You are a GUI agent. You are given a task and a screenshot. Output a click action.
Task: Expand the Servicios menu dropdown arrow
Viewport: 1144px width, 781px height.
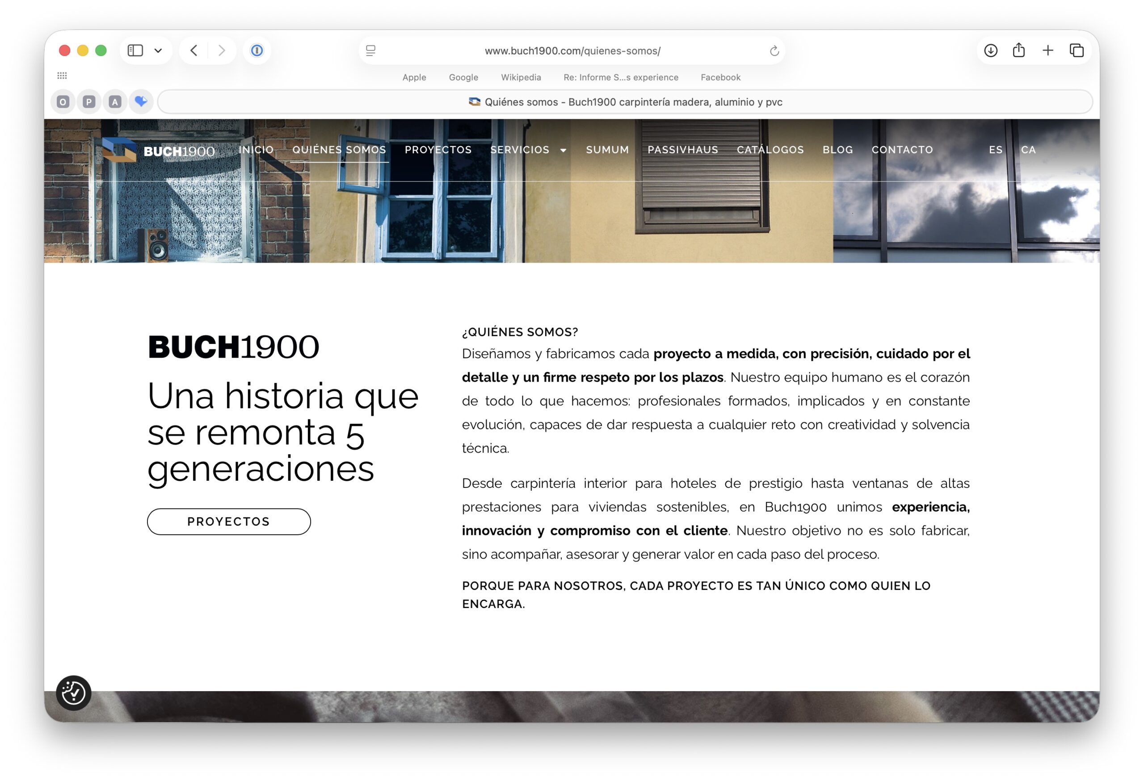(x=563, y=150)
